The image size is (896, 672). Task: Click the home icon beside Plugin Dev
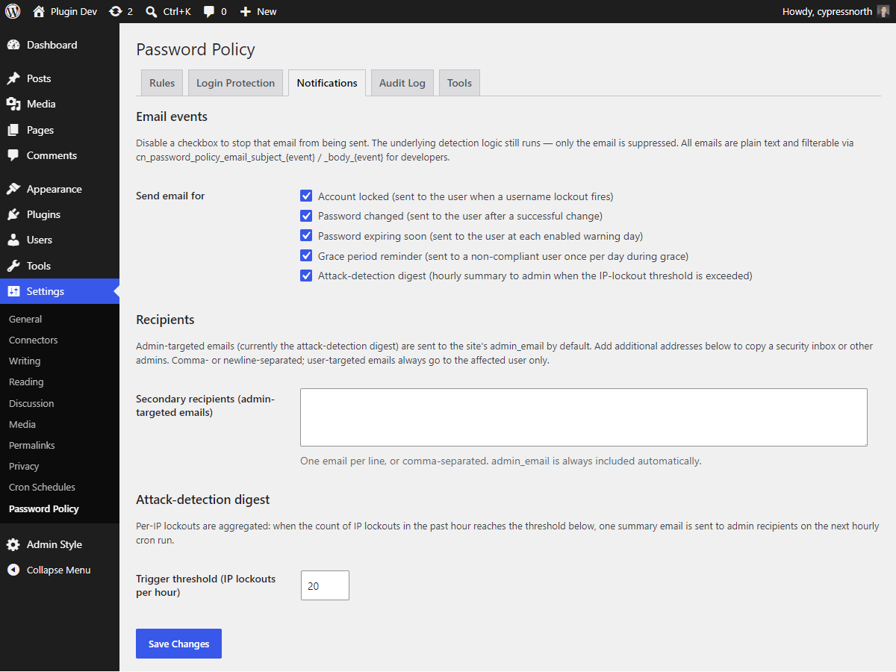click(39, 11)
